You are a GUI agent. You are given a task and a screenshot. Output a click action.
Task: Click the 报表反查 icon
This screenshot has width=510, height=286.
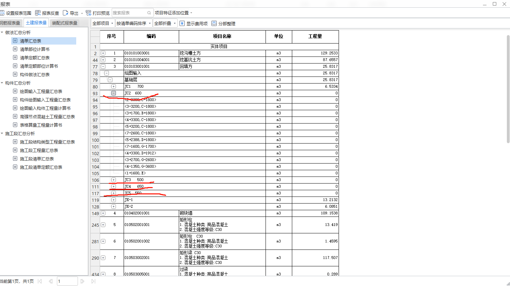38,13
